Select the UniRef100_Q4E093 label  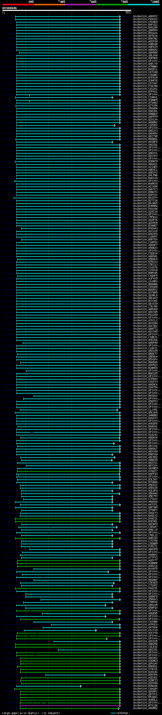(145, 538)
